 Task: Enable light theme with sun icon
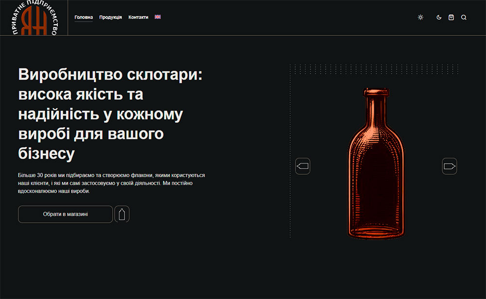click(x=420, y=17)
